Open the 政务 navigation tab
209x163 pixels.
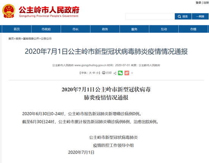coord(105,29)
